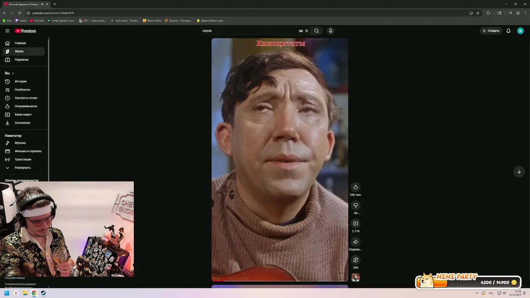The width and height of the screenshot is (530, 298).
Task: Open YouTube notifications bell
Action: click(508, 31)
